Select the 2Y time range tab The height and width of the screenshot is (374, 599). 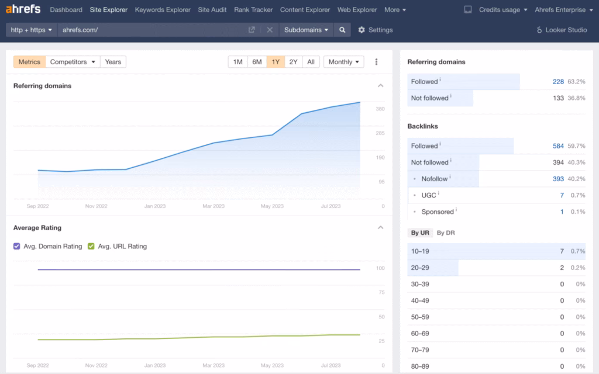pos(294,61)
